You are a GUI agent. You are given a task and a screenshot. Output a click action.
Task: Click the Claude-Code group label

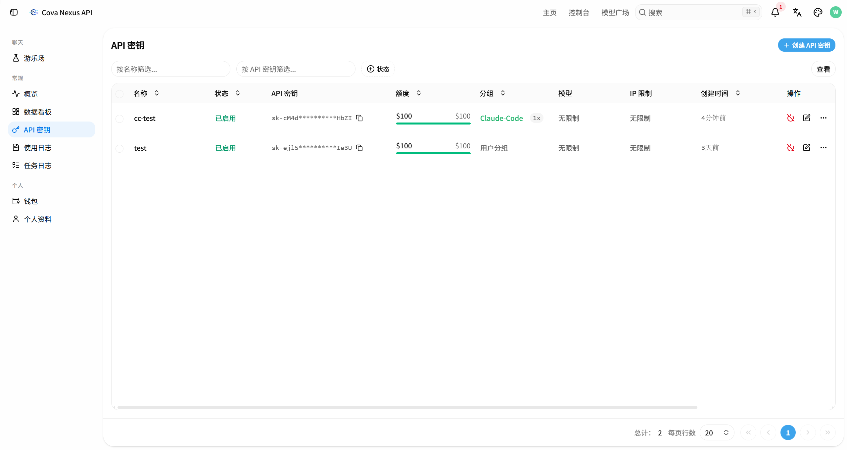tap(501, 118)
